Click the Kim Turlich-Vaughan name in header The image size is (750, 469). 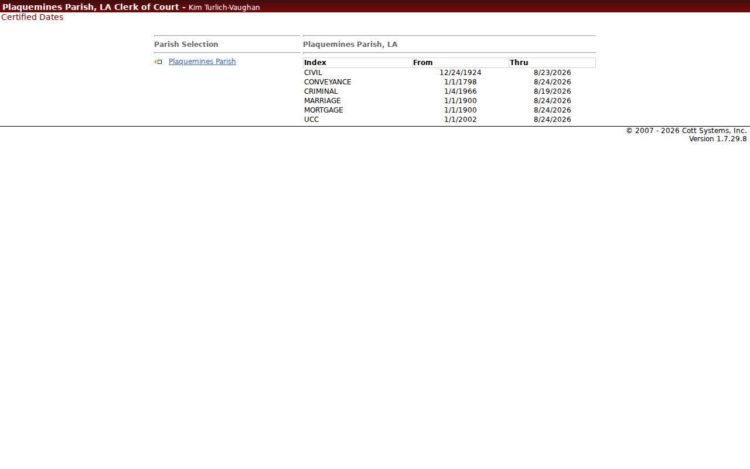pyautogui.click(x=224, y=8)
